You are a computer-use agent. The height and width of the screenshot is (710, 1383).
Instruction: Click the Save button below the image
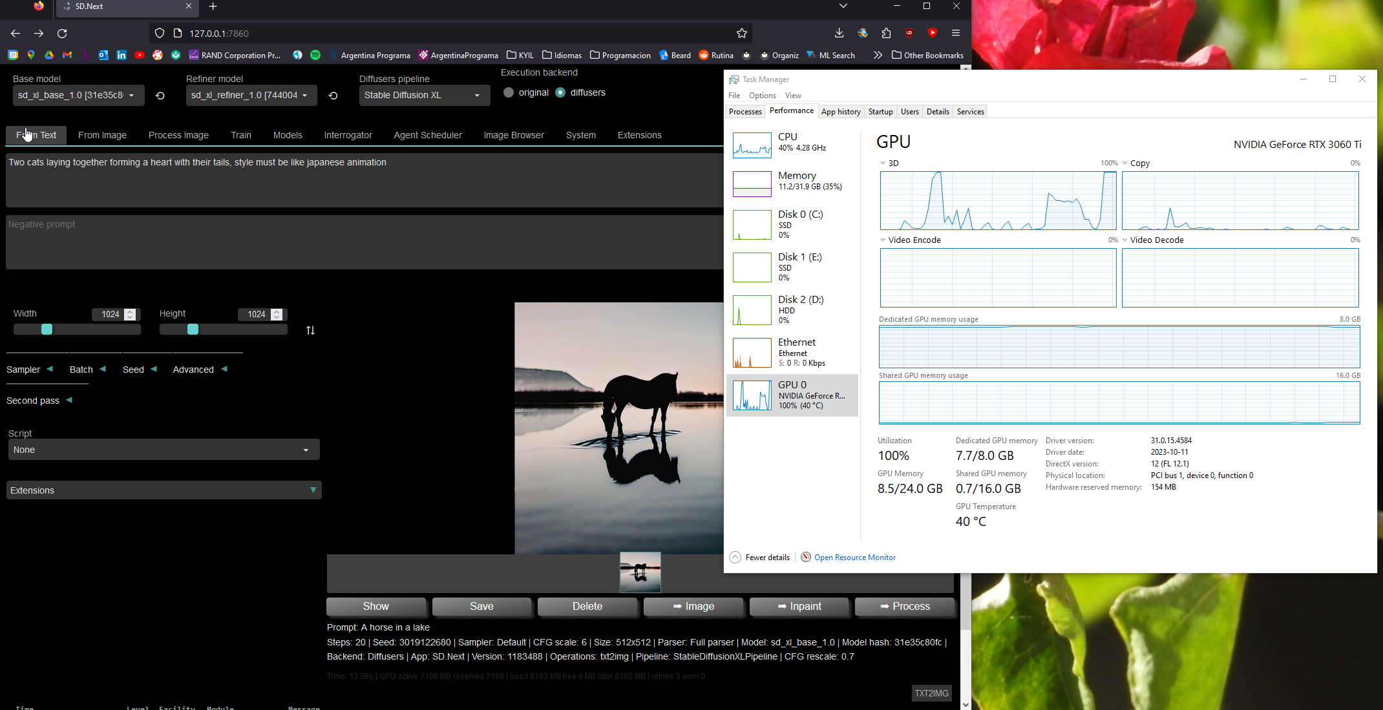point(481,607)
